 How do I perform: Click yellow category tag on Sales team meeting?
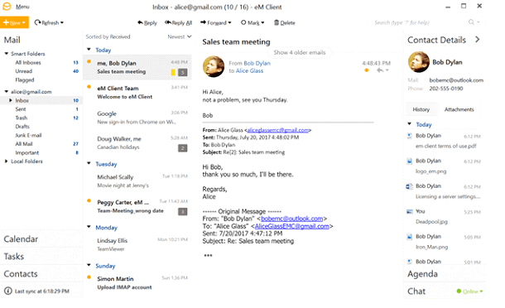173,73
